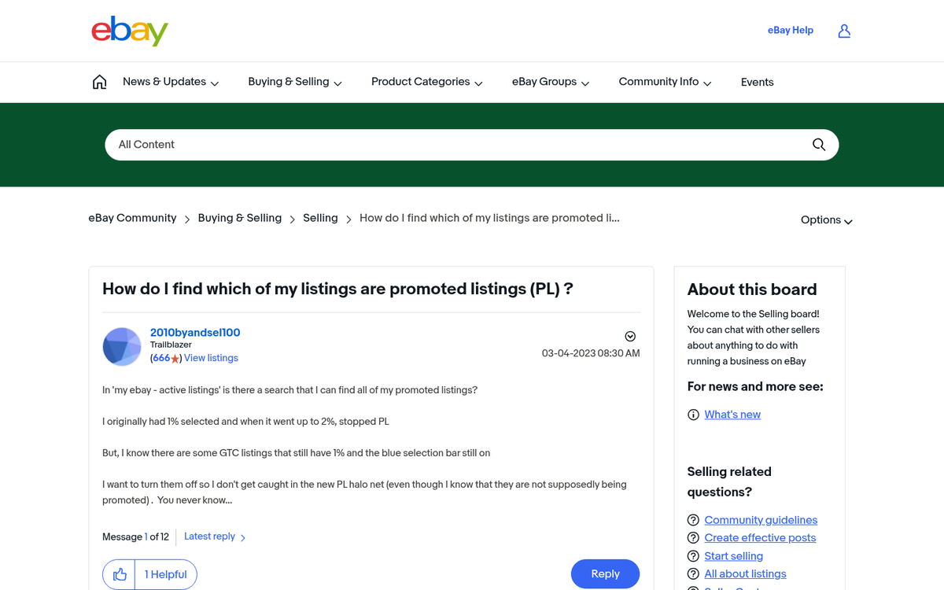Click the info icon next to What's new
The width and height of the screenshot is (944, 590).
point(693,414)
